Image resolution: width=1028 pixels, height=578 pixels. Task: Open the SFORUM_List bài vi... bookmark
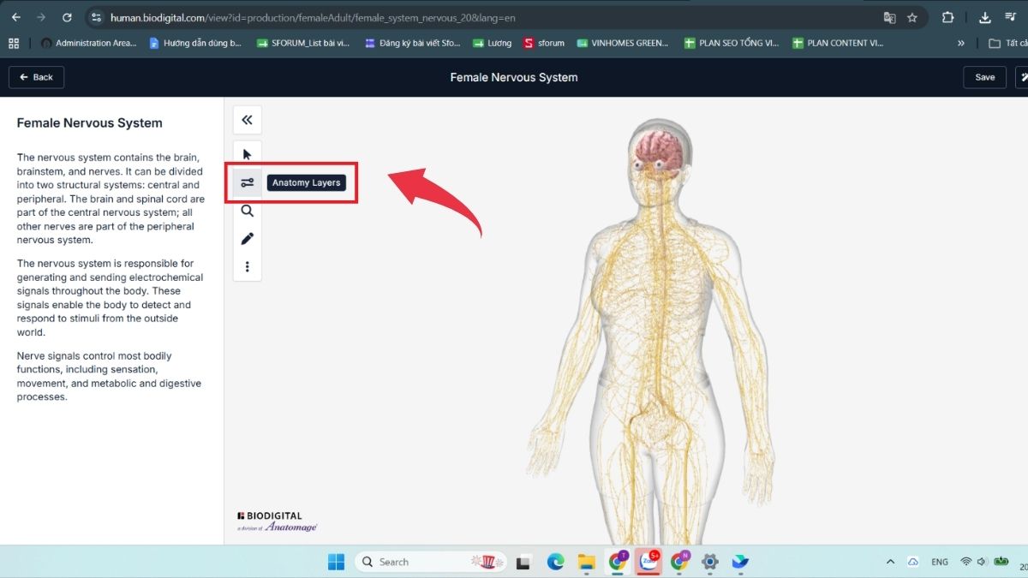point(303,43)
